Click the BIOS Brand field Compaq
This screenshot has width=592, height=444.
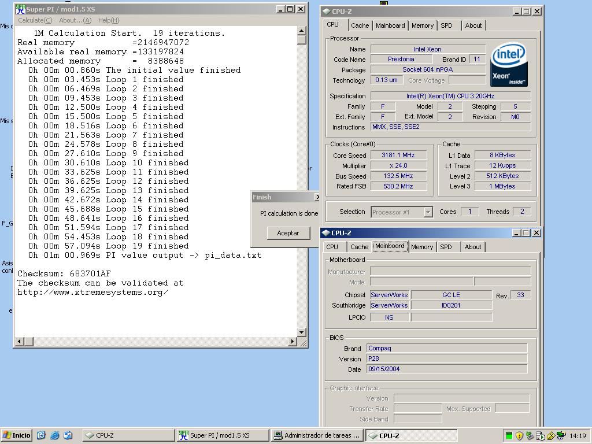pos(447,348)
